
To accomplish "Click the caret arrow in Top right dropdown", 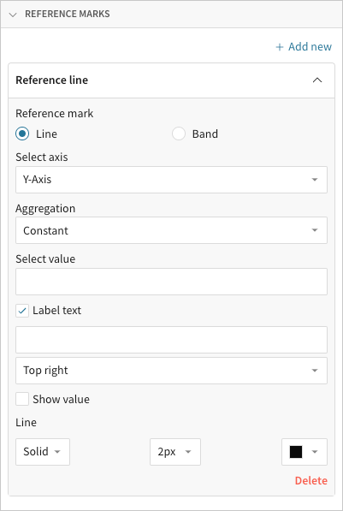I will coord(315,371).
